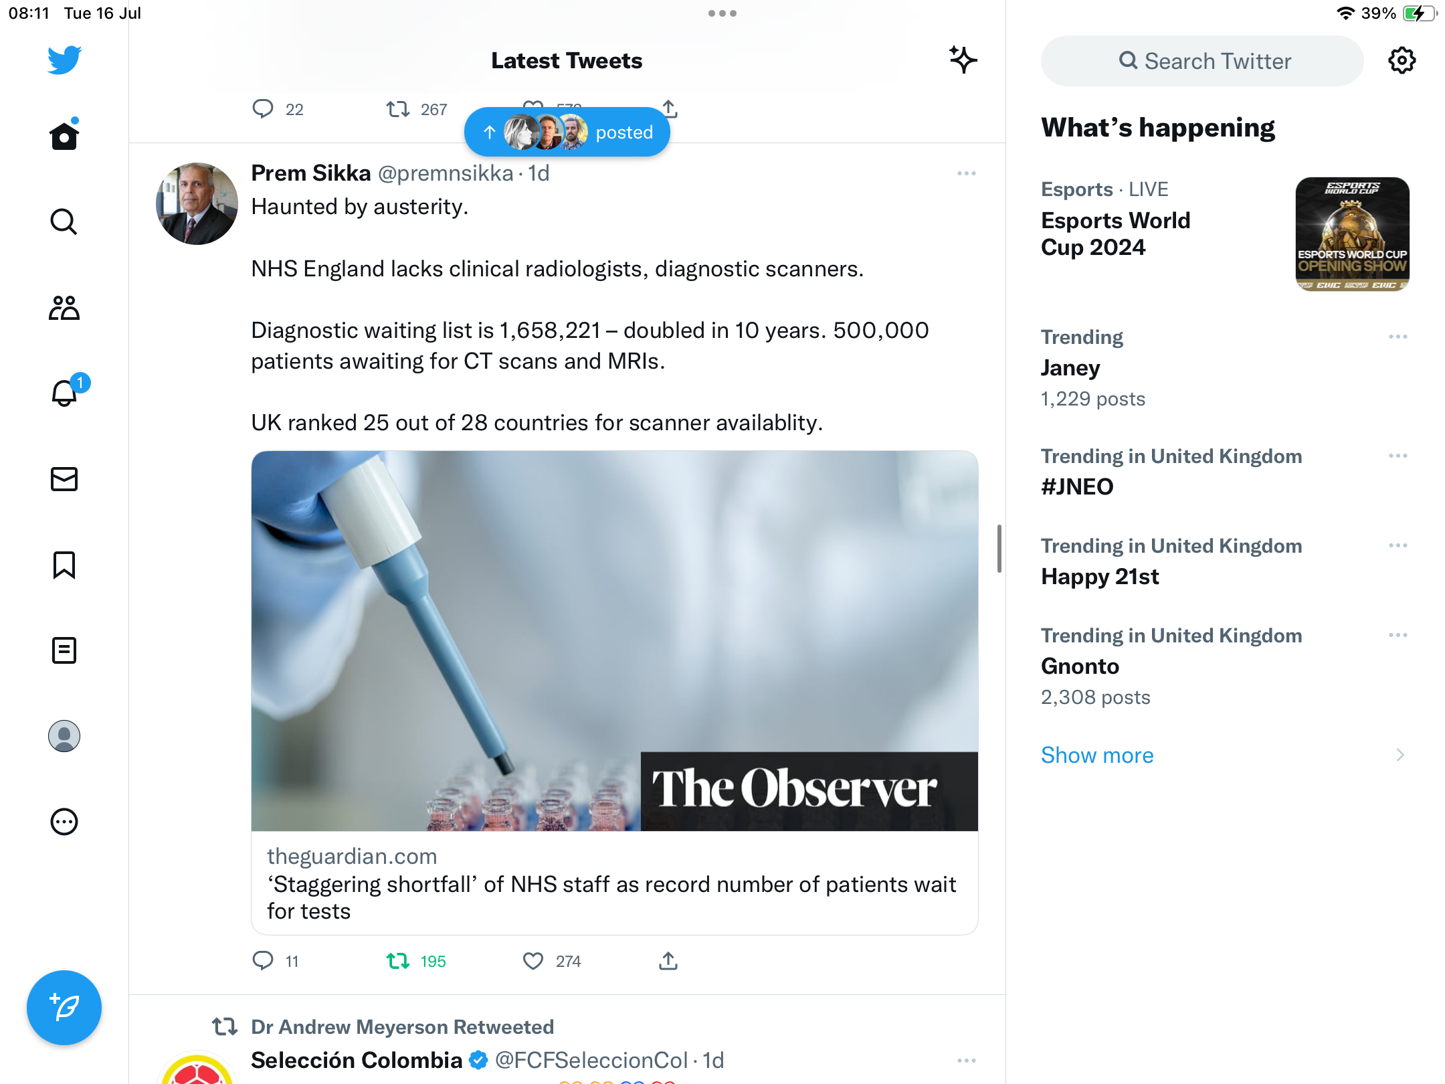Image resolution: width=1445 pixels, height=1084 pixels.
Task: Focus the Search Twitter field
Action: click(x=1203, y=61)
